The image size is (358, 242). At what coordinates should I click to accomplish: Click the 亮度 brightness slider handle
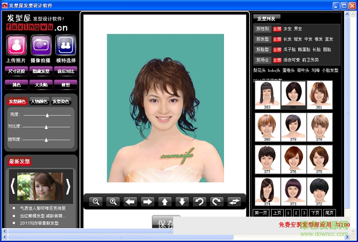pos(47,116)
